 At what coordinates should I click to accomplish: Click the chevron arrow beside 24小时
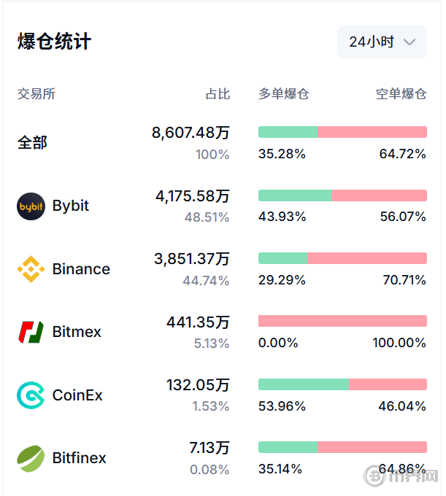click(x=410, y=42)
